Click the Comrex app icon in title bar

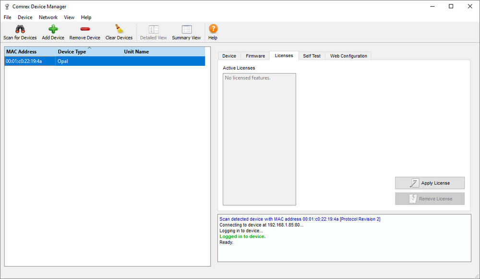click(7, 7)
